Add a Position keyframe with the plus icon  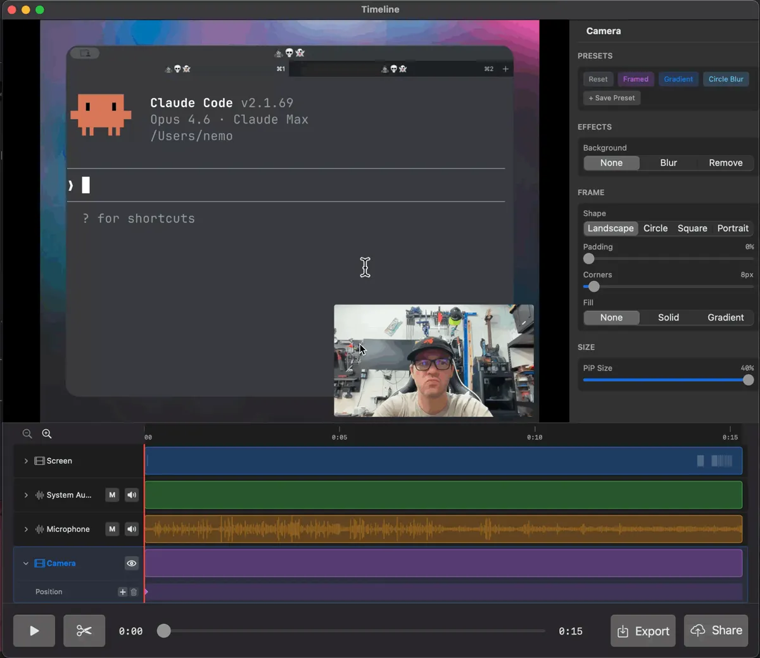pyautogui.click(x=123, y=592)
